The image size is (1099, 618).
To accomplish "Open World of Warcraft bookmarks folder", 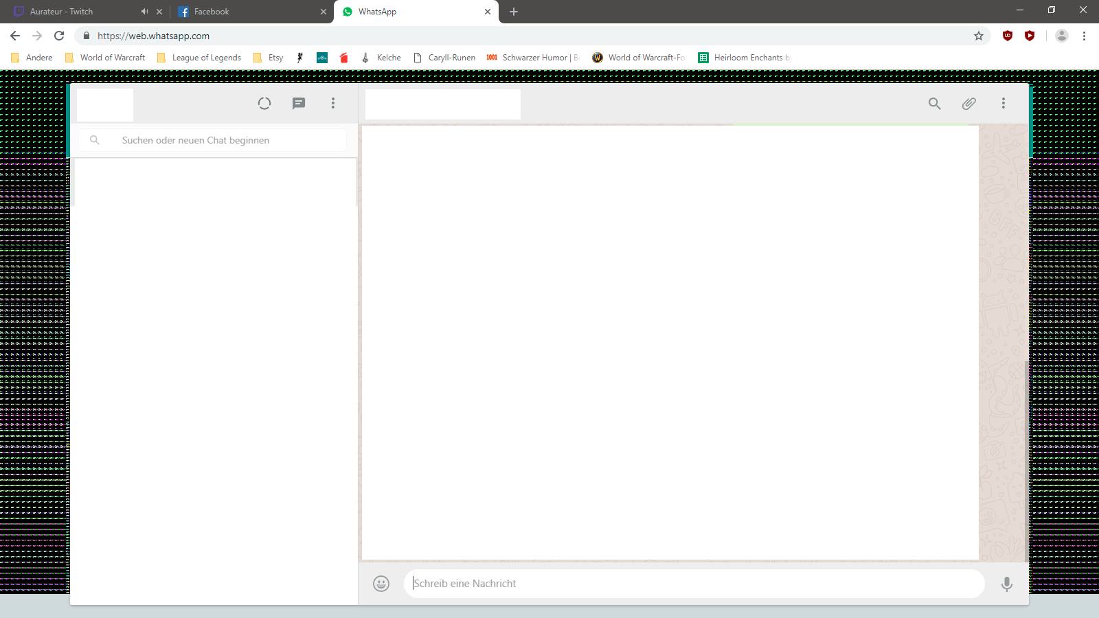I will [105, 58].
